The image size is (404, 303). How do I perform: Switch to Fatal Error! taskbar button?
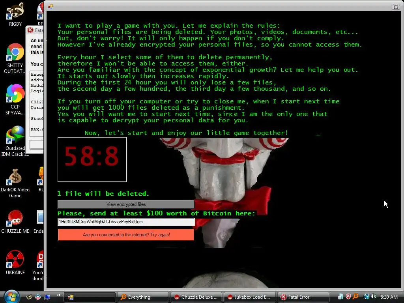pyautogui.click(x=303, y=297)
